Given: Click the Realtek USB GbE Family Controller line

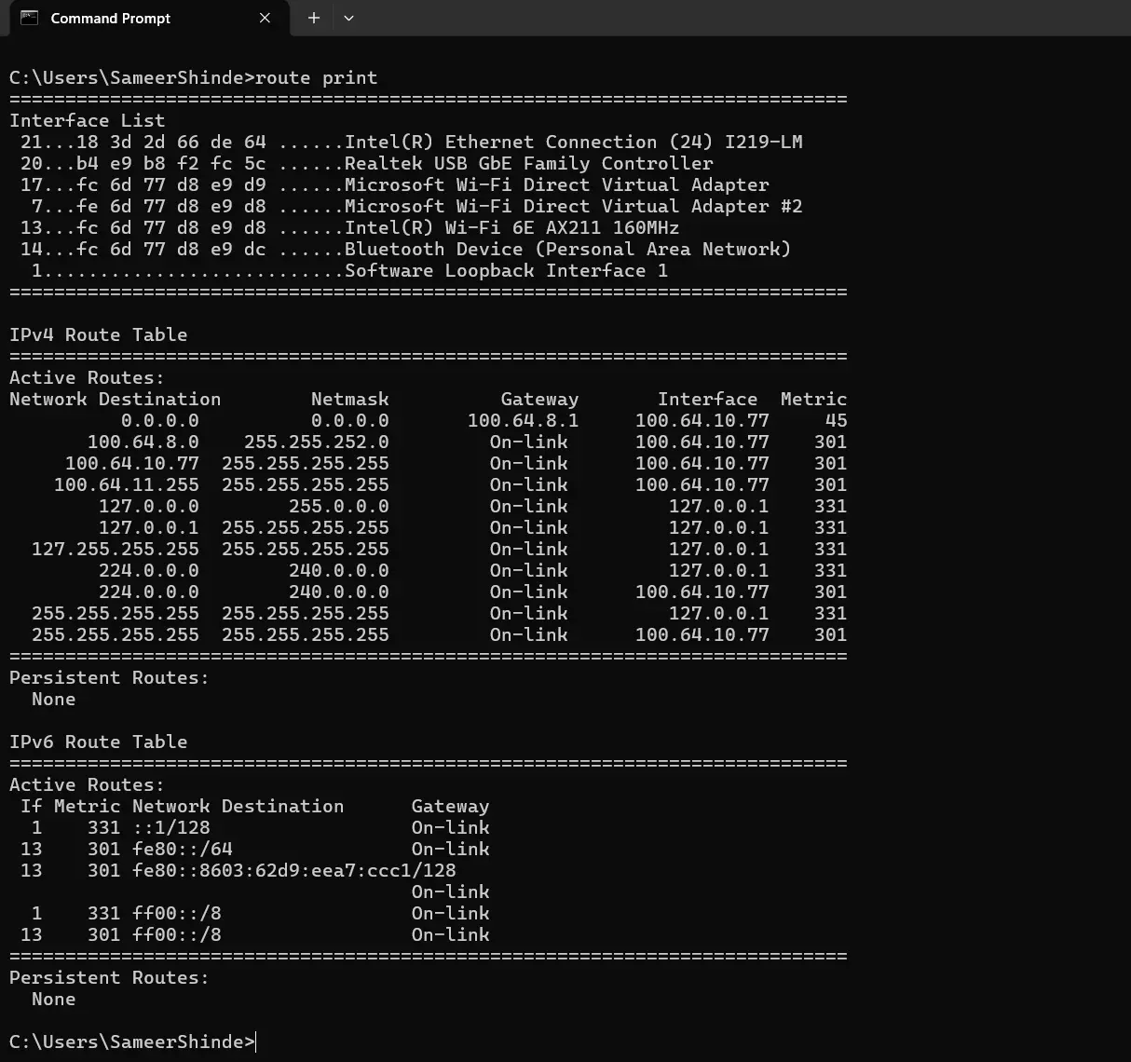Looking at the screenshot, I should point(366,163).
